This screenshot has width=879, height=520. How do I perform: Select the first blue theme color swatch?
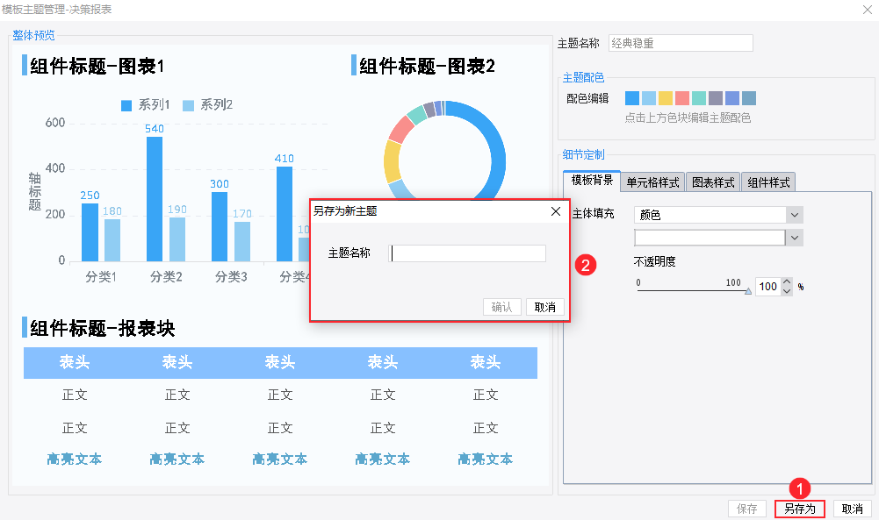pos(632,98)
